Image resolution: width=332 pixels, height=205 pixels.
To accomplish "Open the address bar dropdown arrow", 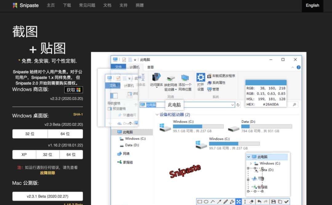I will pos(233,104).
